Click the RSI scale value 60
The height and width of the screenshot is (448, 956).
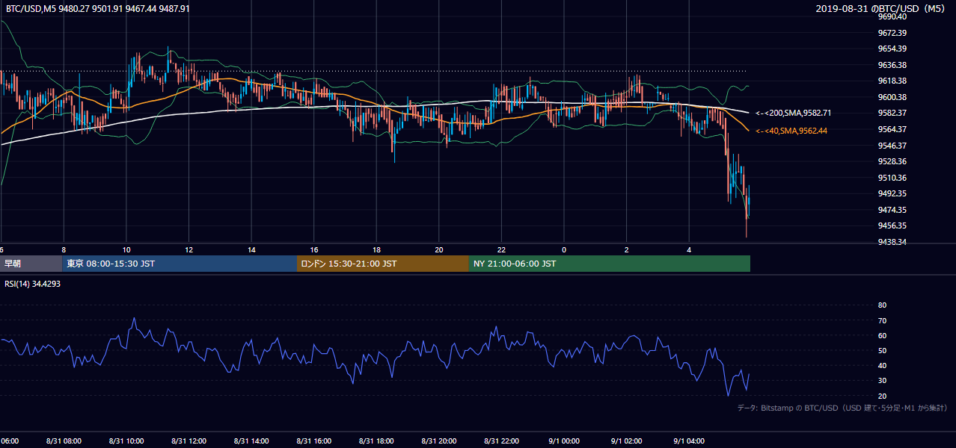pyautogui.click(x=882, y=335)
